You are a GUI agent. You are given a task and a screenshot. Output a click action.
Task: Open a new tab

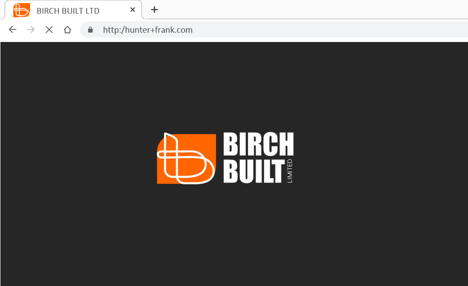coord(154,10)
